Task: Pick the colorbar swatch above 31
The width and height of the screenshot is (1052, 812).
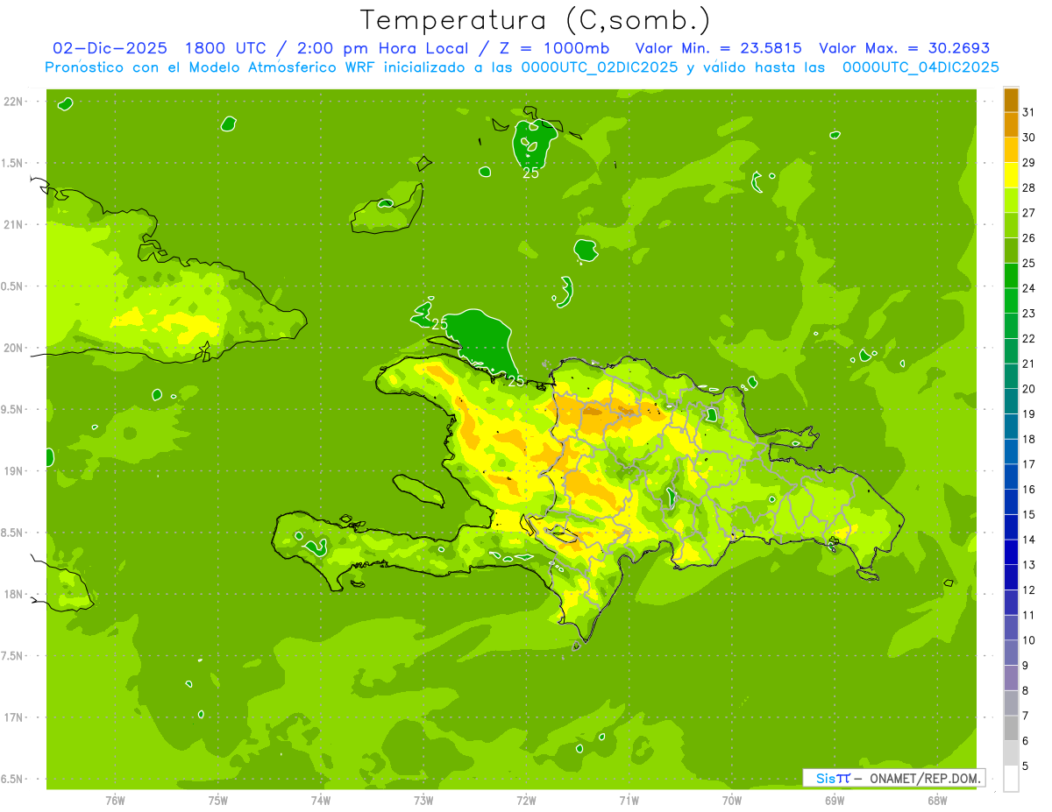Action: pyautogui.click(x=1011, y=100)
